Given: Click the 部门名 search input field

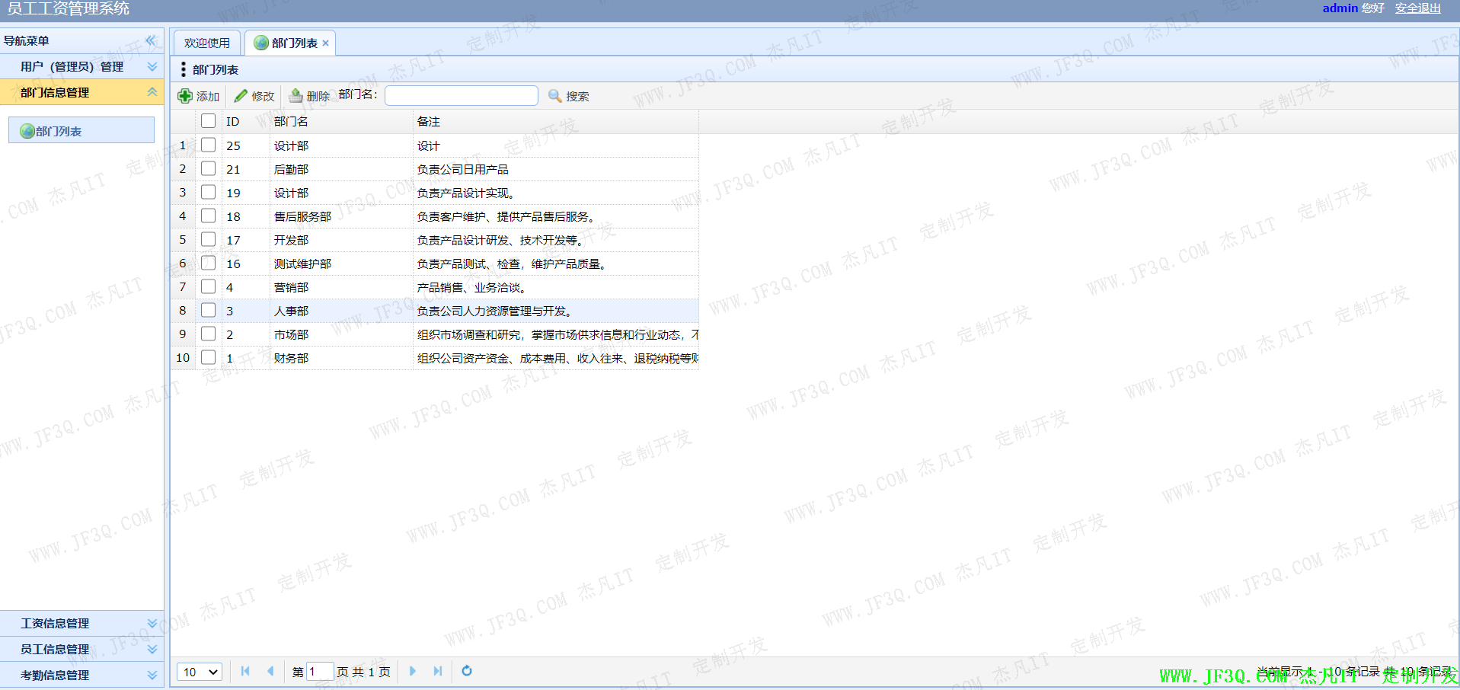Looking at the screenshot, I should point(461,95).
